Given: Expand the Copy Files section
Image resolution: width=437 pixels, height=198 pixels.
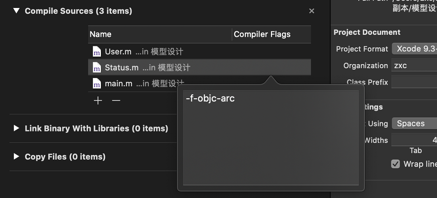Looking at the screenshot, I should pos(16,157).
